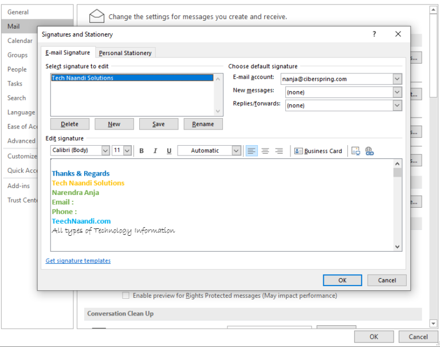Click scroll up arrow in signature editor
The width and height of the screenshot is (440, 347).
pos(397,163)
